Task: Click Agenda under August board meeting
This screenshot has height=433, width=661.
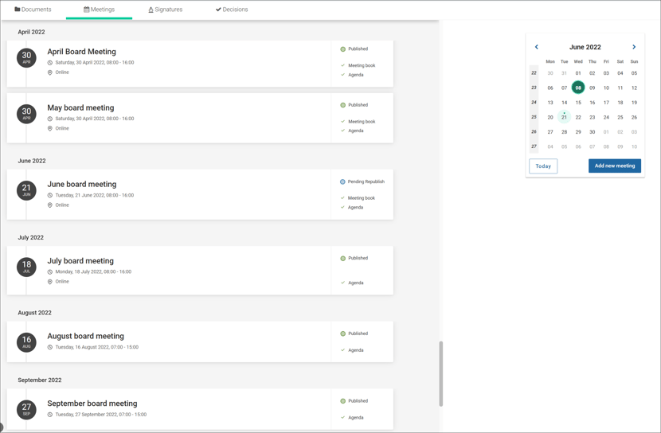Action: [x=356, y=350]
